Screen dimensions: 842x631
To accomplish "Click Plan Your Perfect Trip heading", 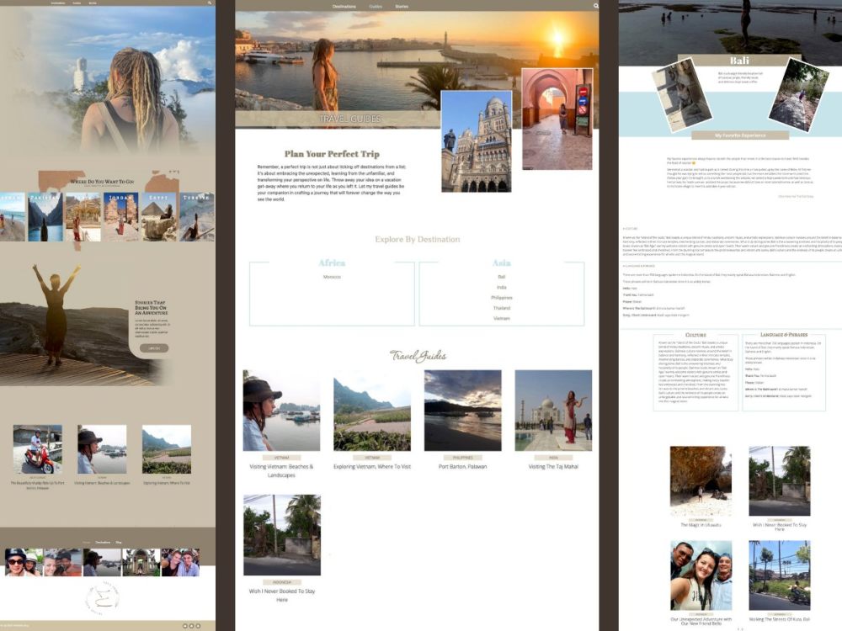I will [x=332, y=154].
